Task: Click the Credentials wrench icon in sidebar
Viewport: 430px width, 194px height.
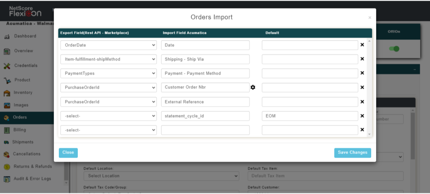Action: (x=7, y=66)
